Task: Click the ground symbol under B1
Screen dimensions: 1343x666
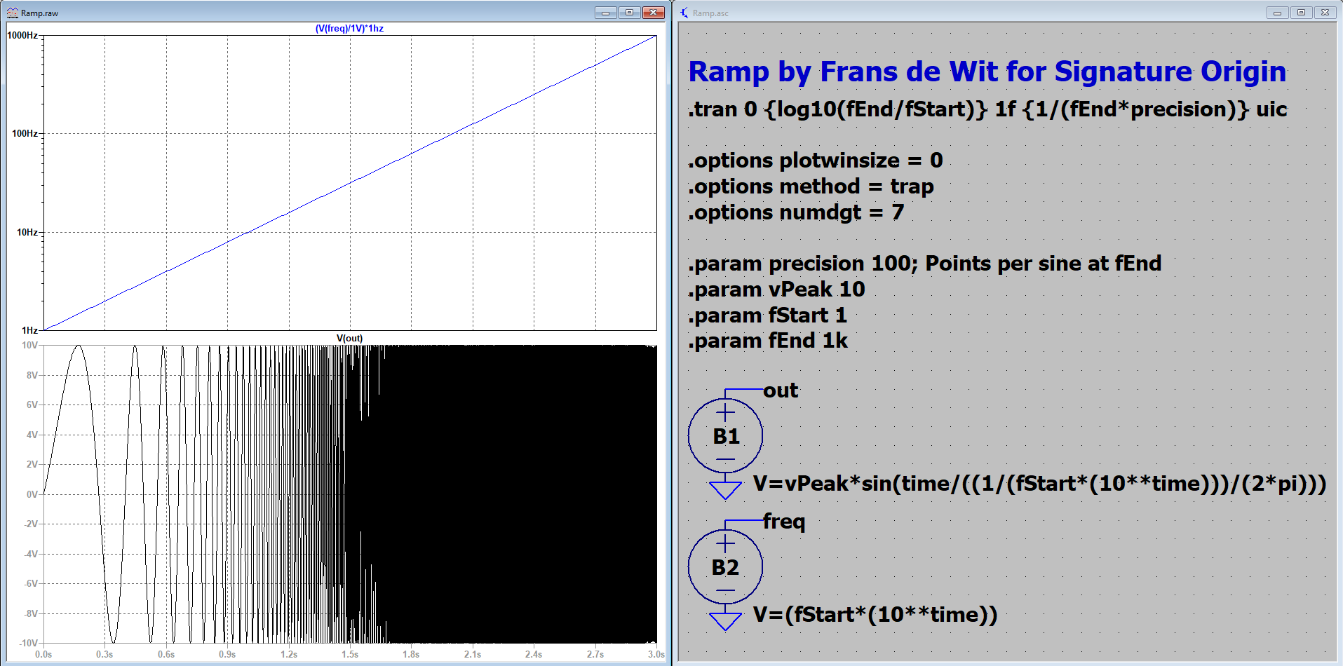Action: click(x=725, y=489)
